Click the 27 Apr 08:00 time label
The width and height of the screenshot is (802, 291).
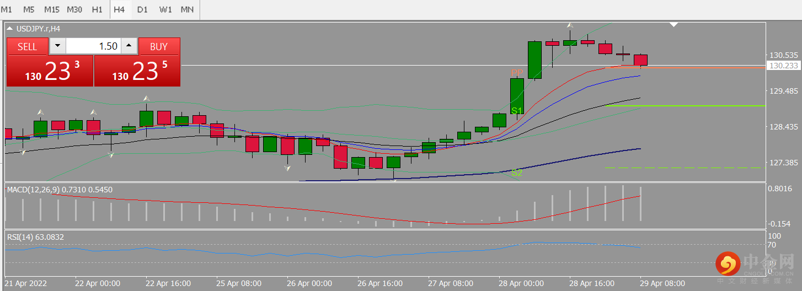[x=451, y=283]
